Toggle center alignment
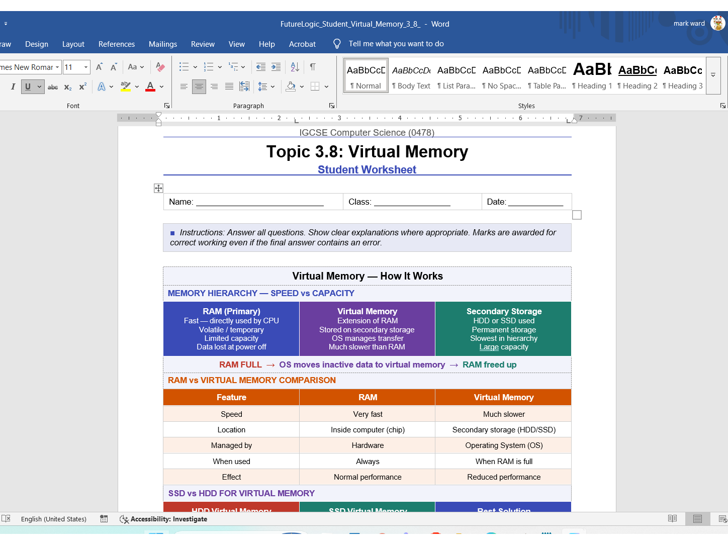728x546 pixels. 199,86
